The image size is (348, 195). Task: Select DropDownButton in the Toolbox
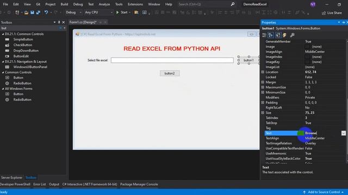(x=26, y=50)
